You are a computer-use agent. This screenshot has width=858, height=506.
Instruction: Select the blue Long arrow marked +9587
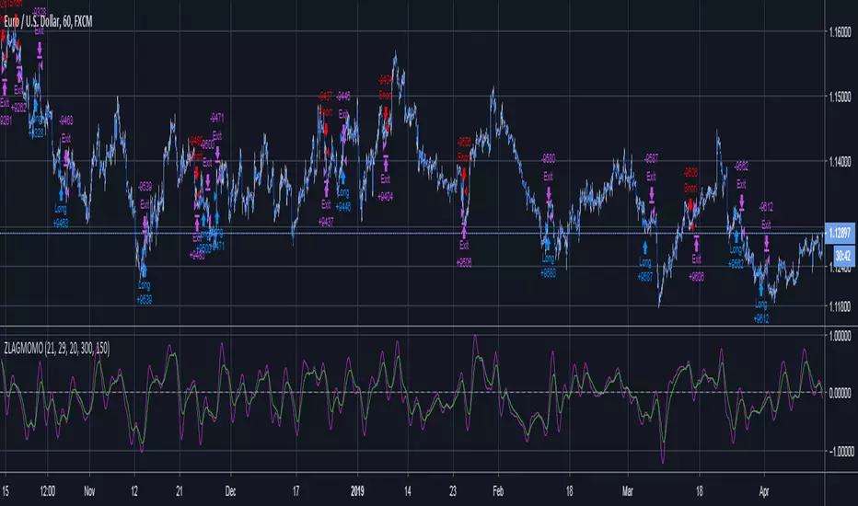pos(645,247)
